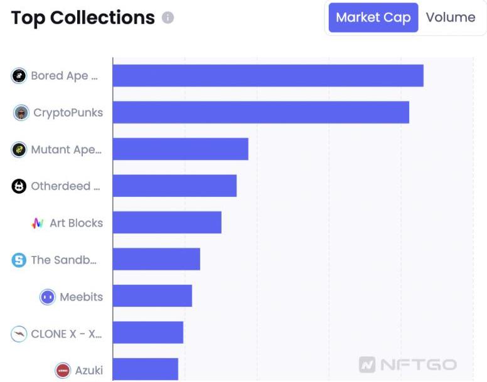Open the CryptoPunks collection label
487x382 pixels.
click(x=68, y=113)
